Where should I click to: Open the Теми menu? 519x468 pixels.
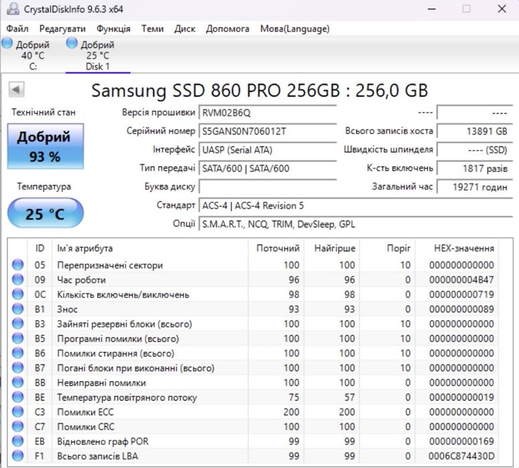pyautogui.click(x=152, y=29)
